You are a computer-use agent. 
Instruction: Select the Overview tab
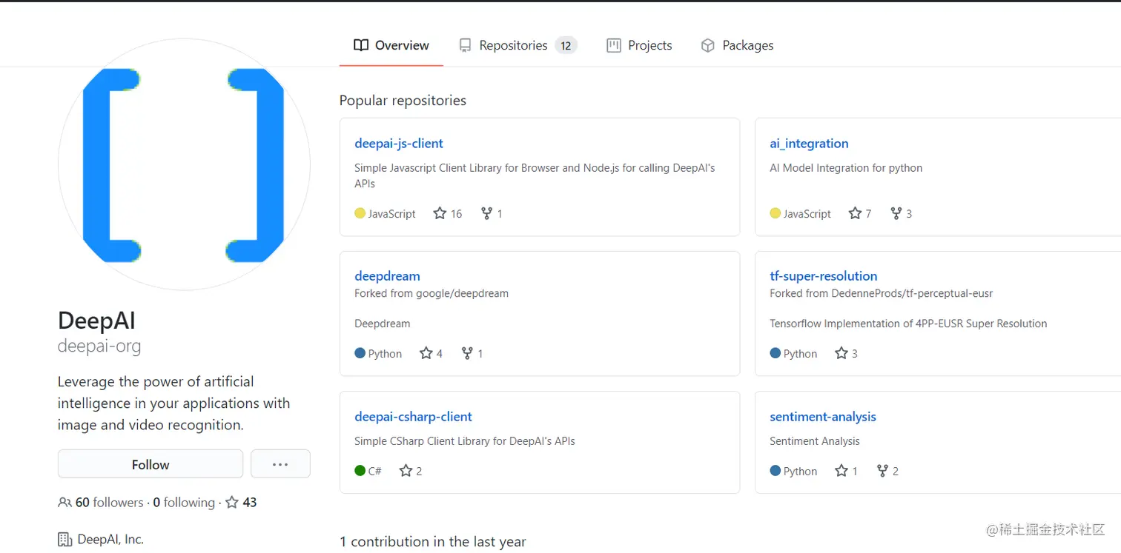(391, 46)
